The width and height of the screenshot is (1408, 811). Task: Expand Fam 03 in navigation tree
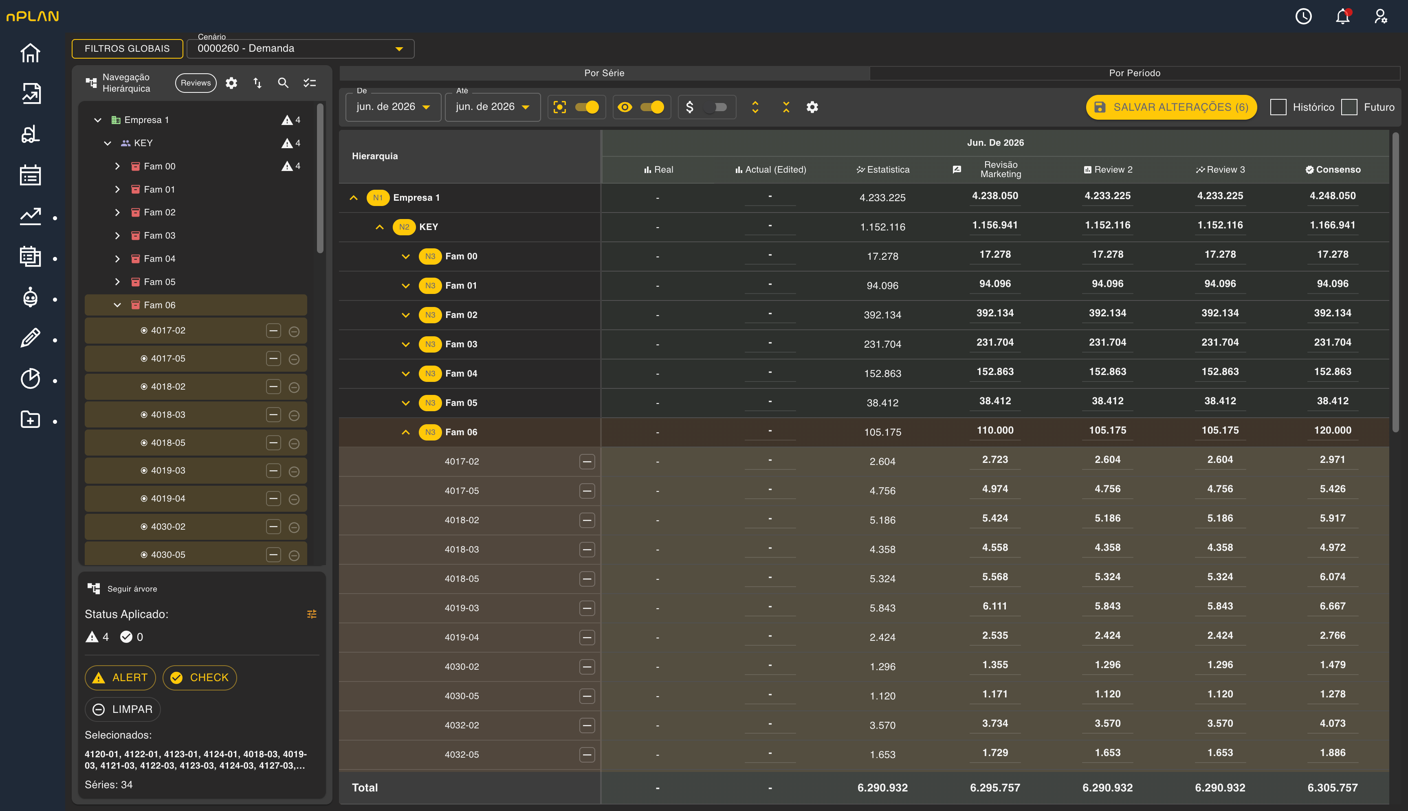pos(117,236)
